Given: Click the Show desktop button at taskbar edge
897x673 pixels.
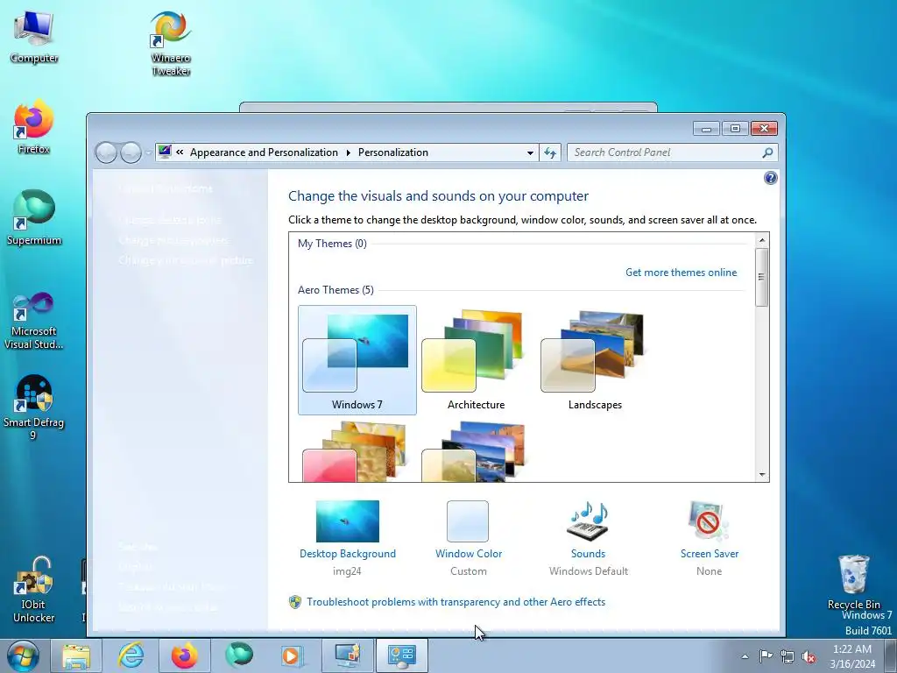Looking at the screenshot, I should pyautogui.click(x=891, y=656).
